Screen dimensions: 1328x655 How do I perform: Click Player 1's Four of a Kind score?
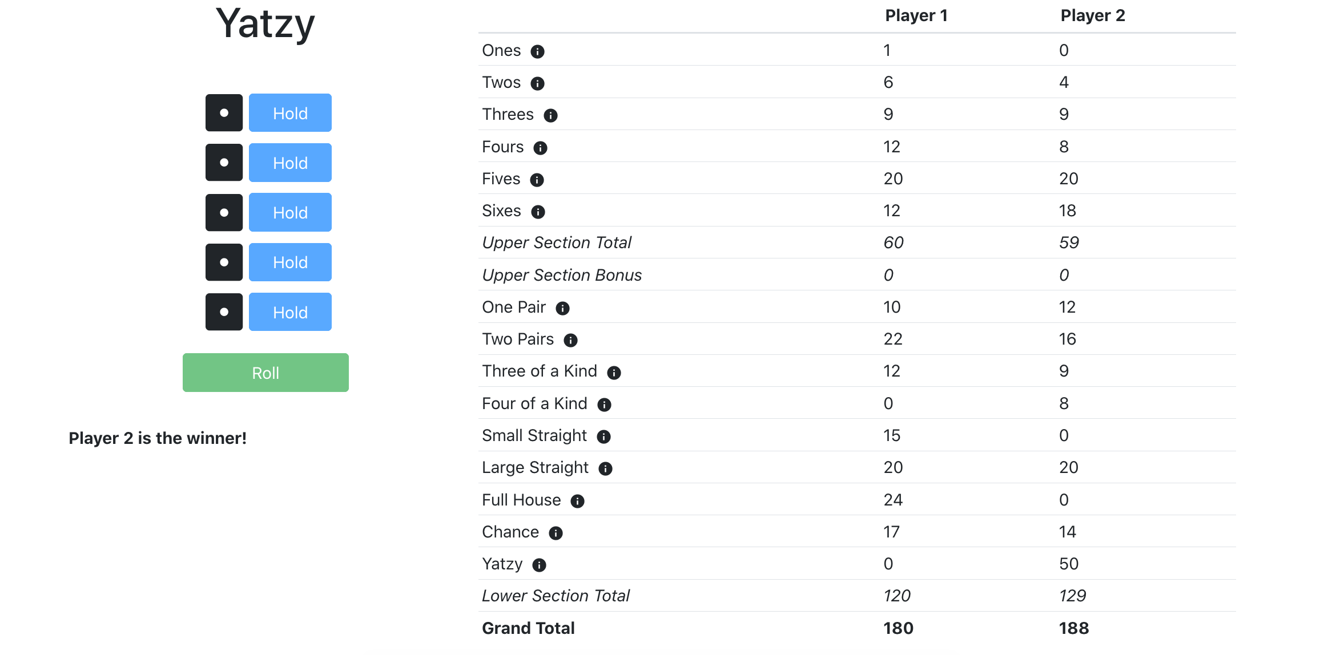click(x=888, y=403)
